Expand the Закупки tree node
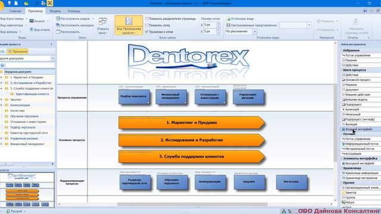The image size is (381, 214). tap(1, 99)
